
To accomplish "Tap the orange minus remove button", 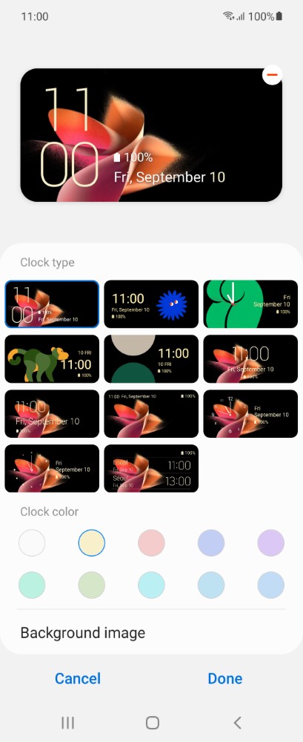I will [x=272, y=75].
